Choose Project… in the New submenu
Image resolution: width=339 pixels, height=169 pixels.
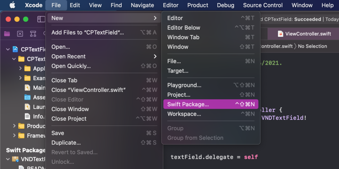pos(211,95)
